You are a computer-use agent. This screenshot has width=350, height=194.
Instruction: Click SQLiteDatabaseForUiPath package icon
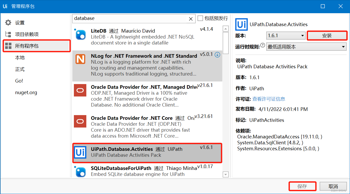click(x=80, y=171)
